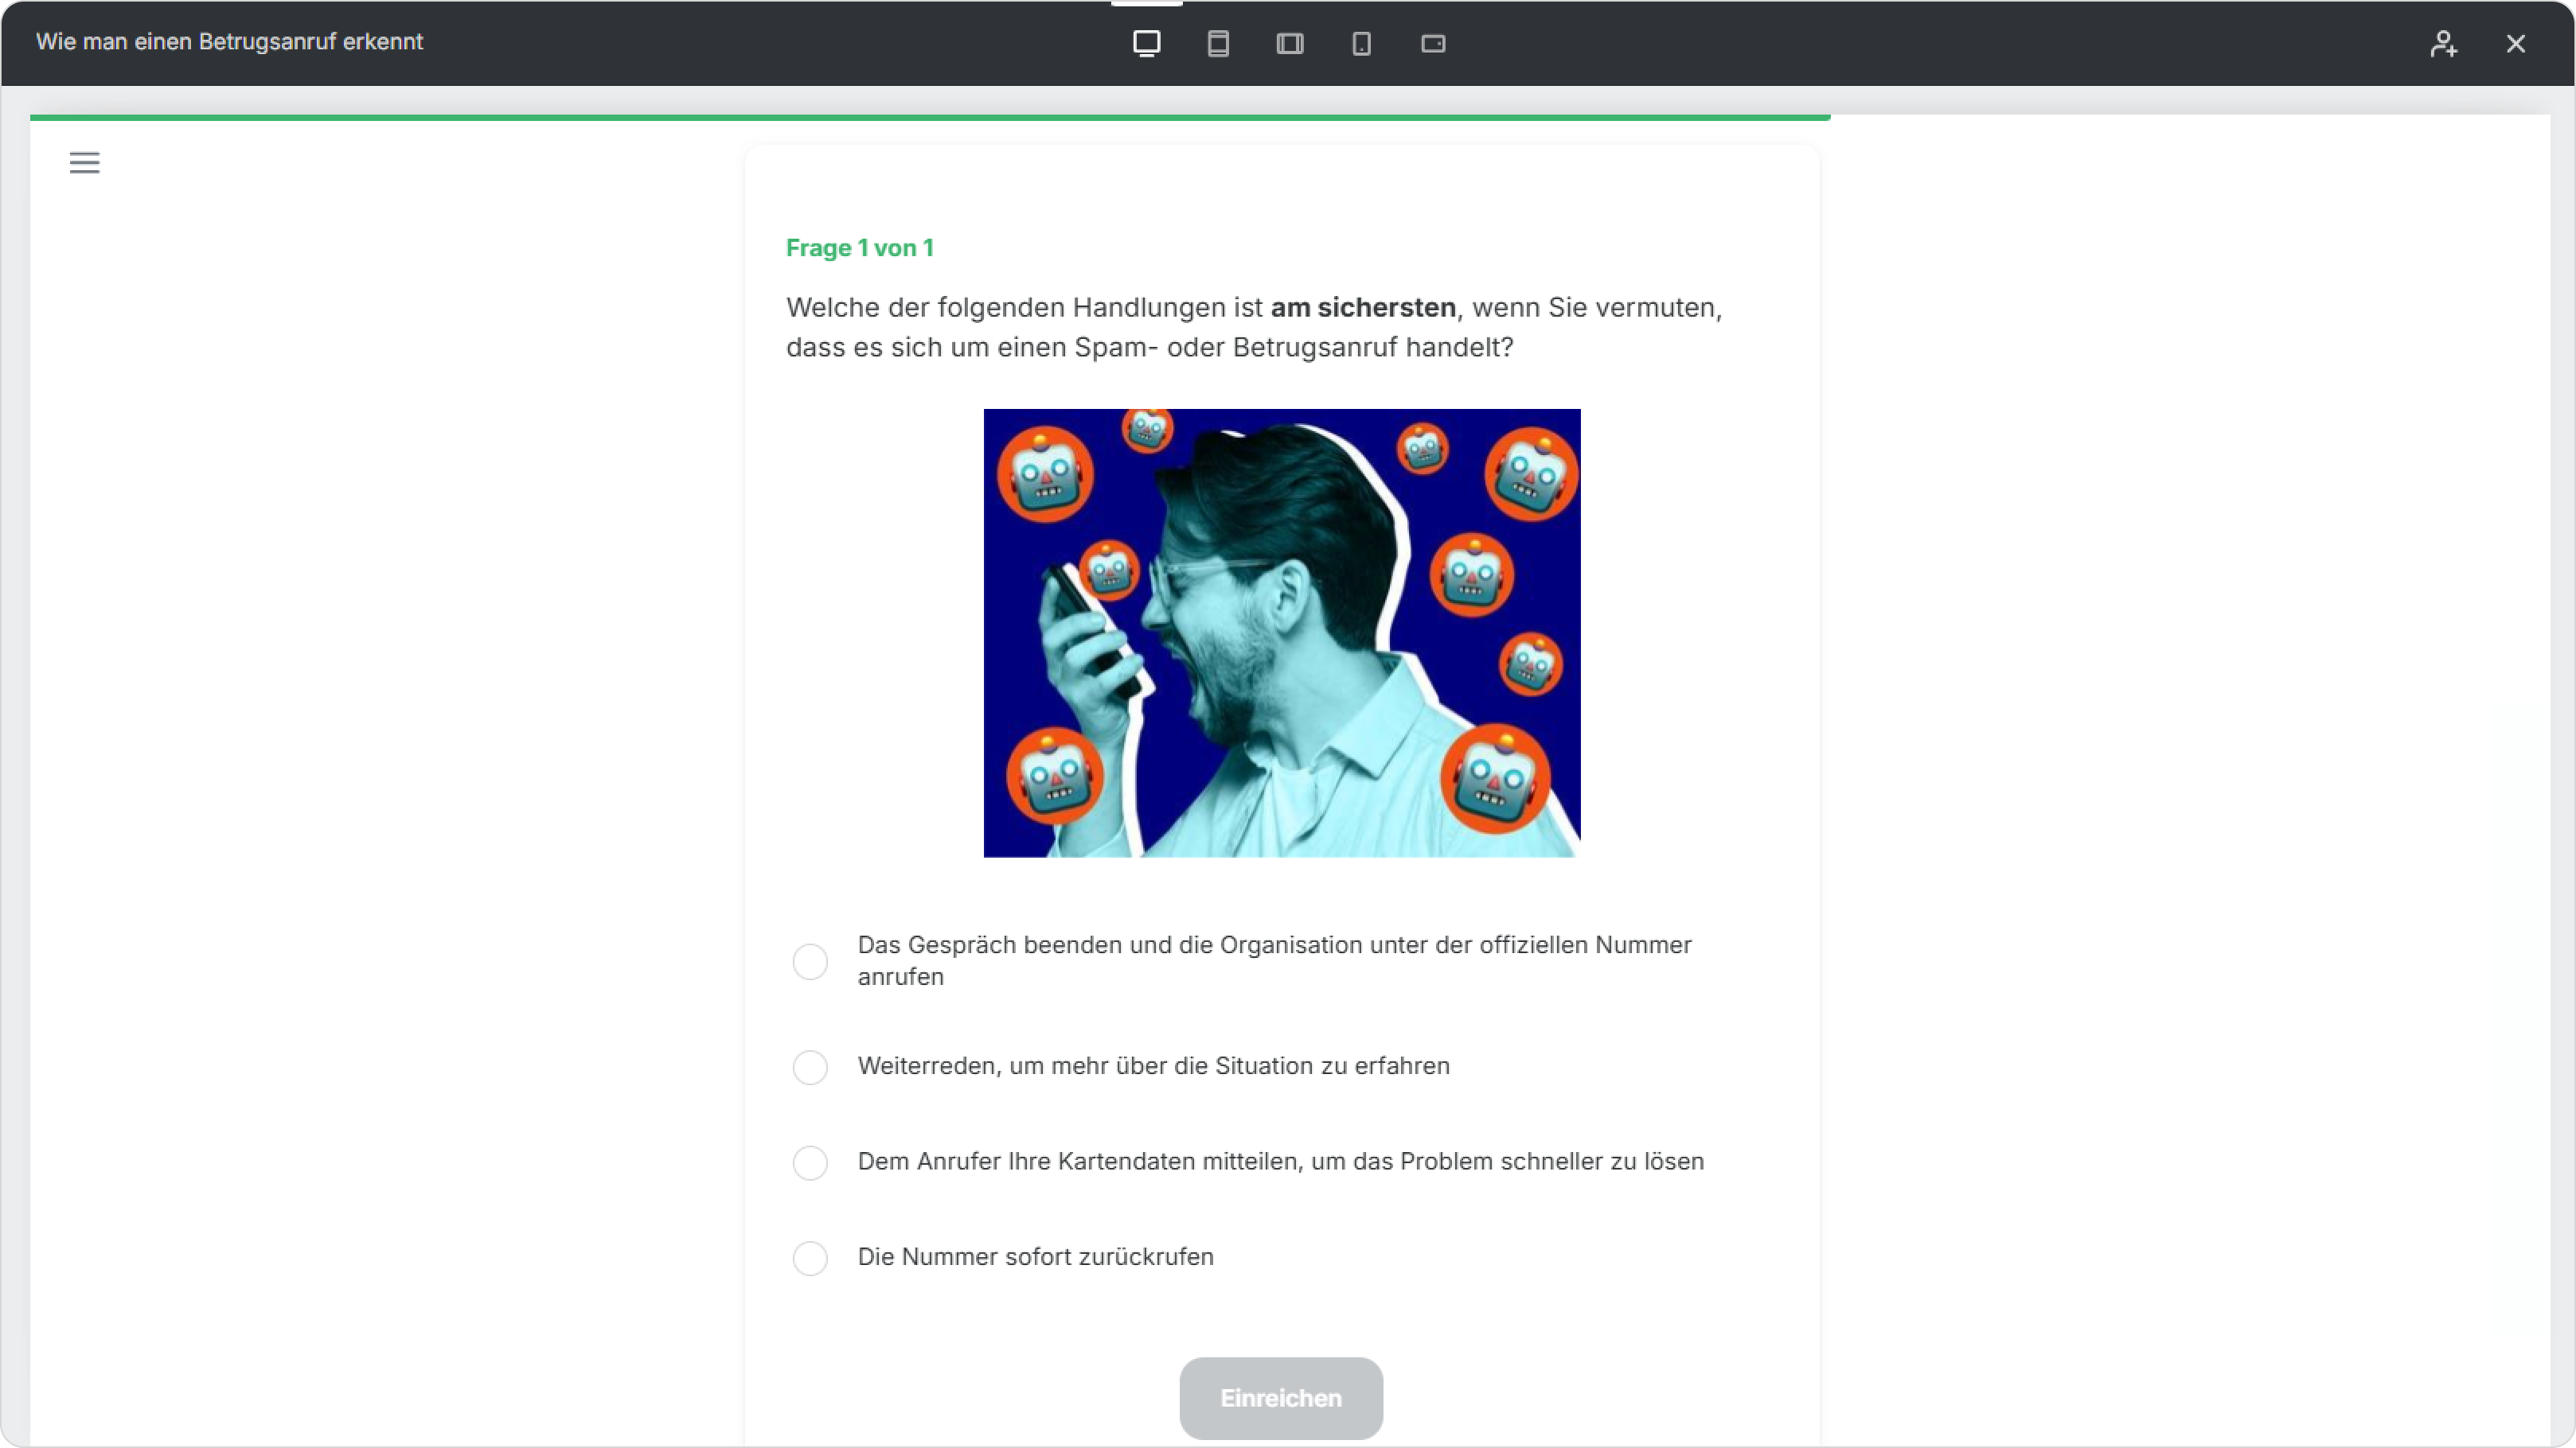Click the title 'Wie man einen Betrugsanruf erkennt'
2576x1448 pixels.
pos(230,42)
